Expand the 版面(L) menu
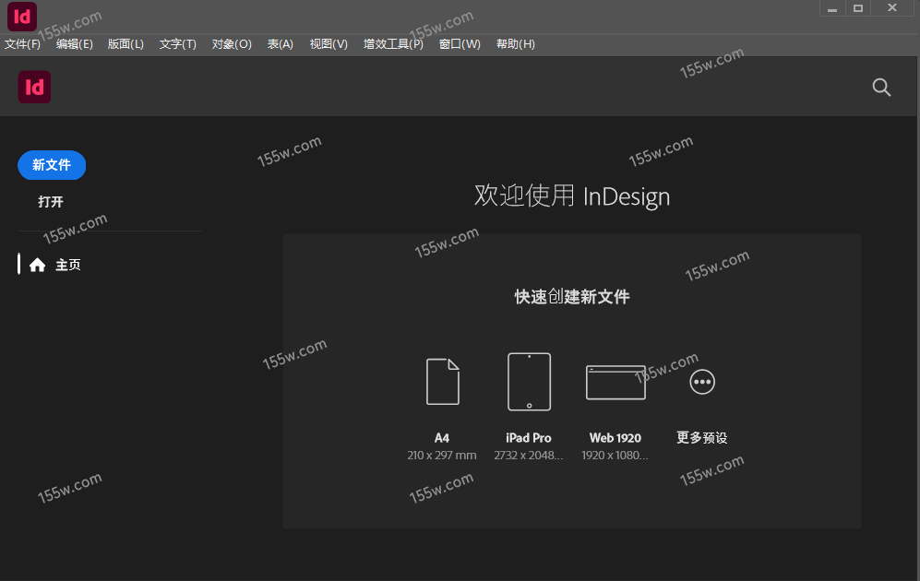Viewport: 920px width, 581px height. coord(126,44)
